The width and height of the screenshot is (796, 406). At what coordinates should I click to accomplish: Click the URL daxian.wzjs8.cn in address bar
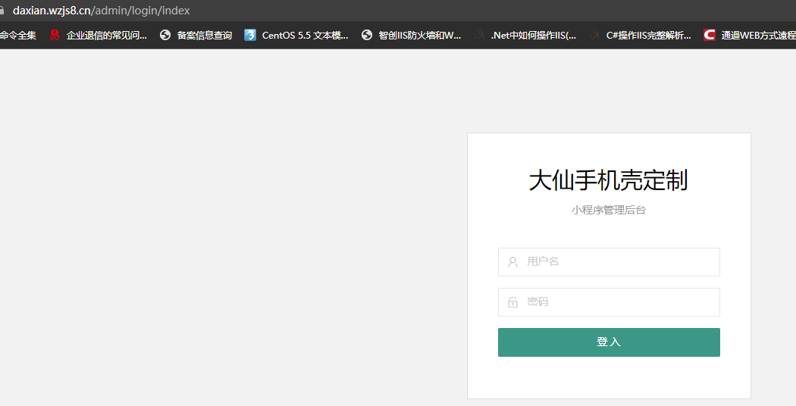click(52, 11)
